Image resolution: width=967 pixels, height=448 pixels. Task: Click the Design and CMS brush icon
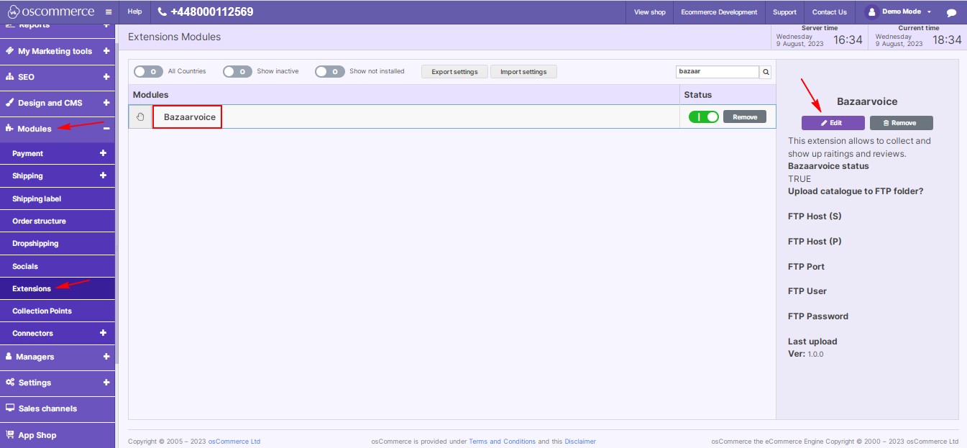point(9,103)
